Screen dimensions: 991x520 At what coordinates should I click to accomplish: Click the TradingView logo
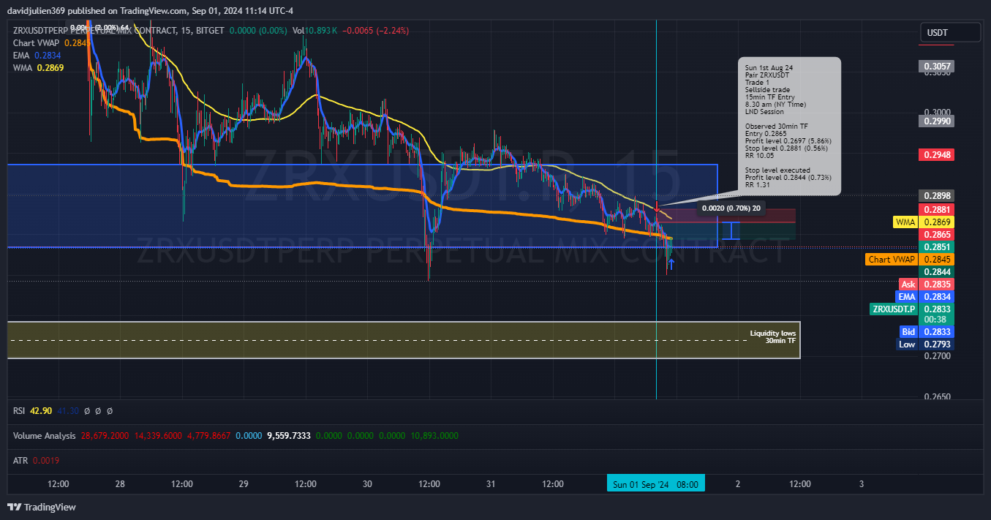[x=42, y=507]
